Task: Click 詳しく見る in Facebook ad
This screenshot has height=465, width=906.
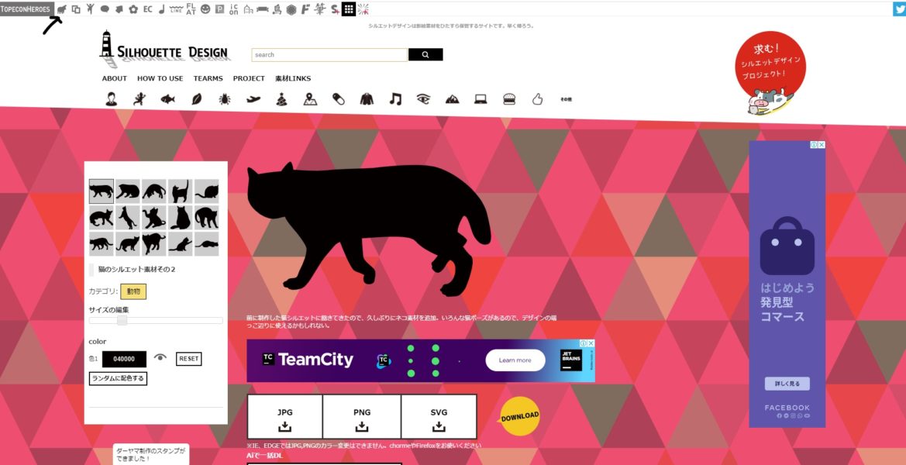Action: coord(787,384)
